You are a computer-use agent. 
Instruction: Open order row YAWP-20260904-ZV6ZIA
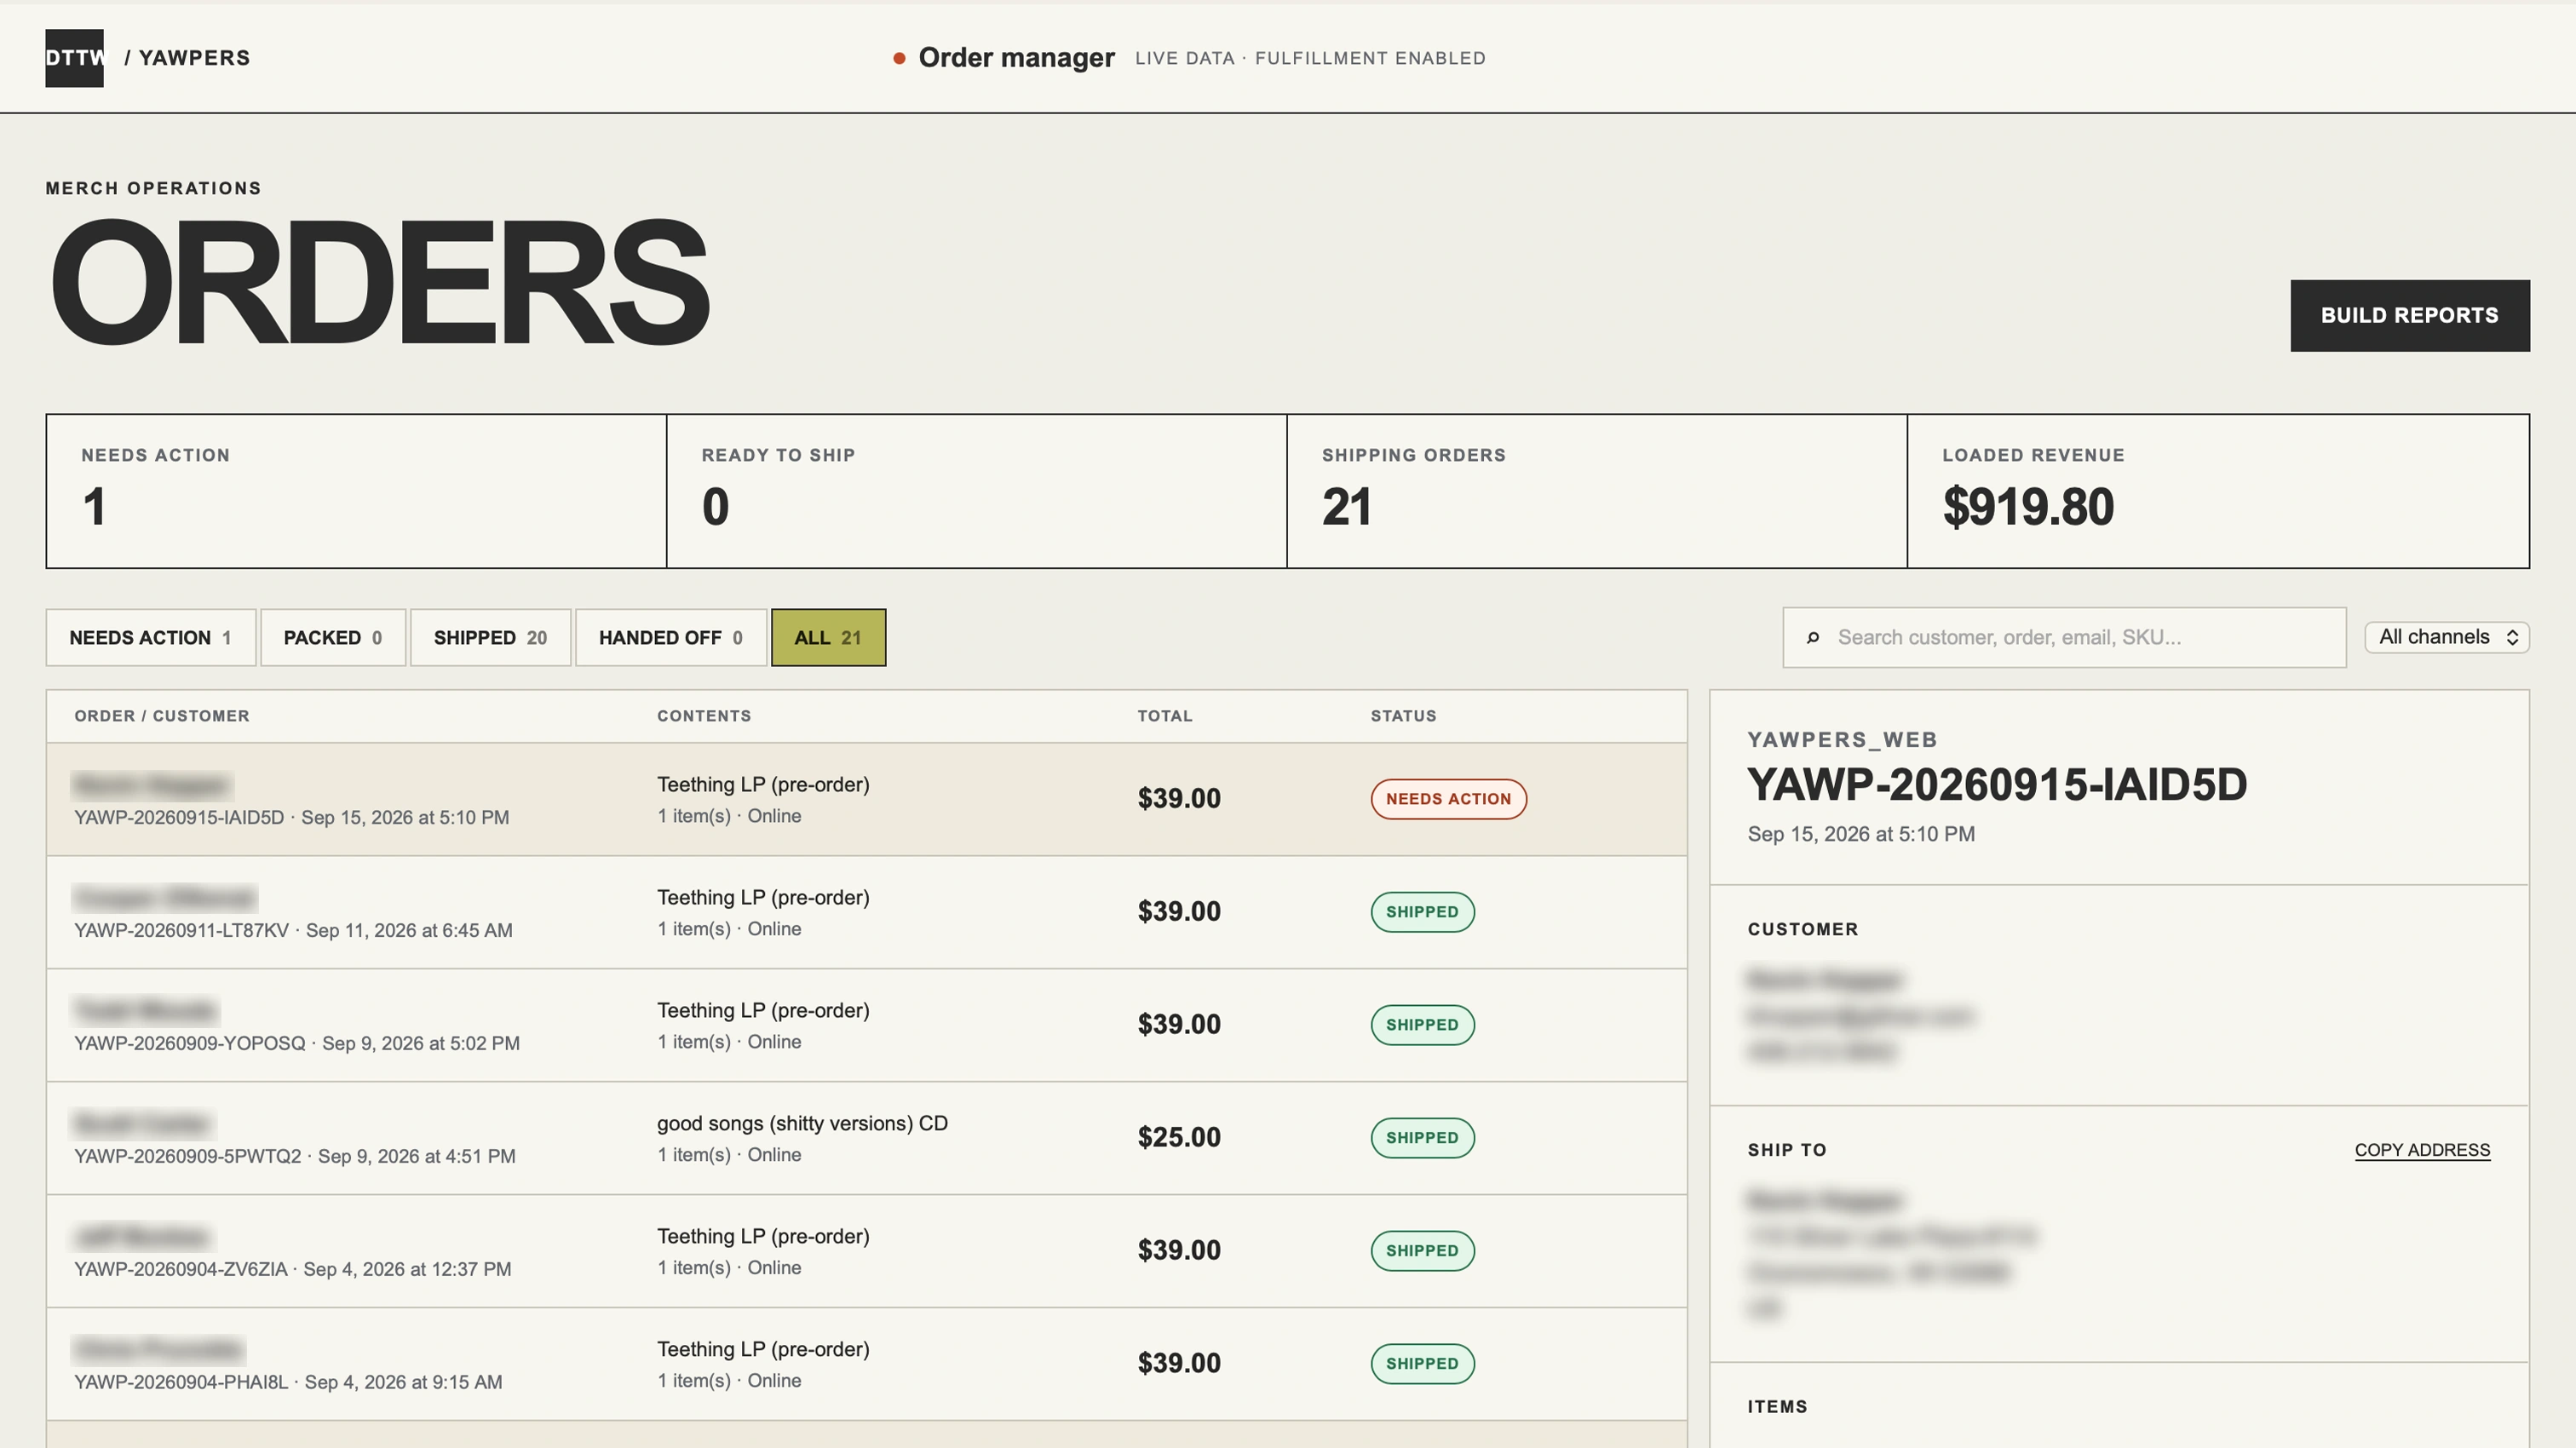click(866, 1251)
